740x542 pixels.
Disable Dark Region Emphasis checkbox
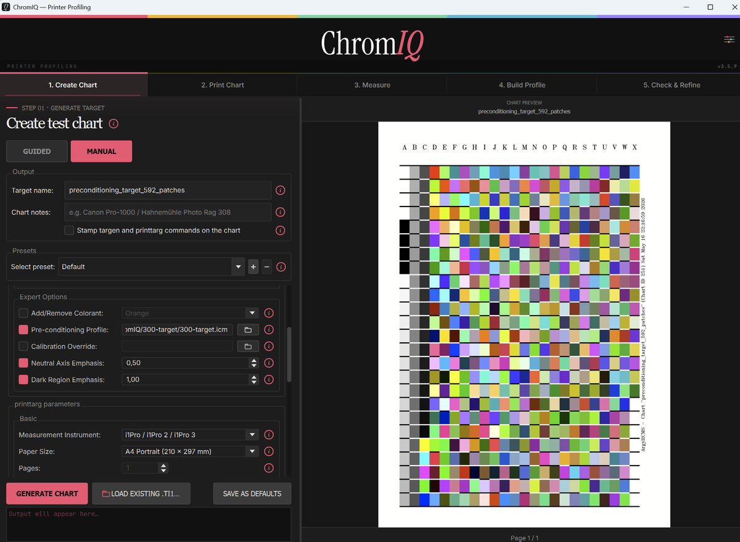[23, 379]
